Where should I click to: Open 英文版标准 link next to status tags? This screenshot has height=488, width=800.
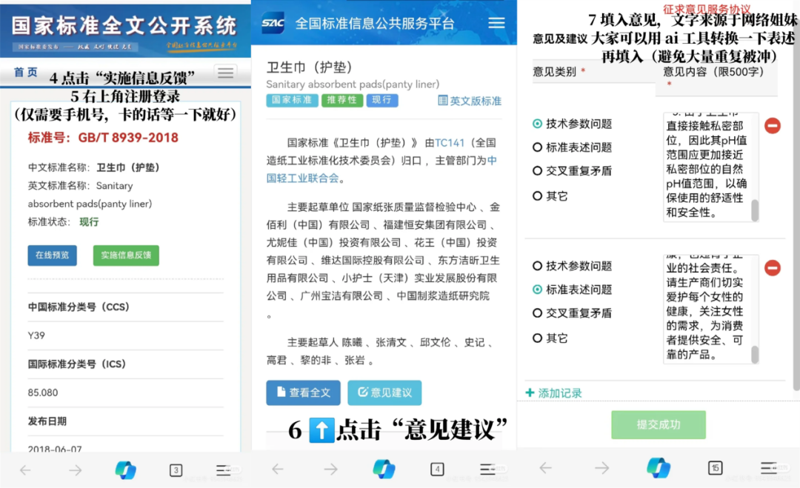point(470,101)
